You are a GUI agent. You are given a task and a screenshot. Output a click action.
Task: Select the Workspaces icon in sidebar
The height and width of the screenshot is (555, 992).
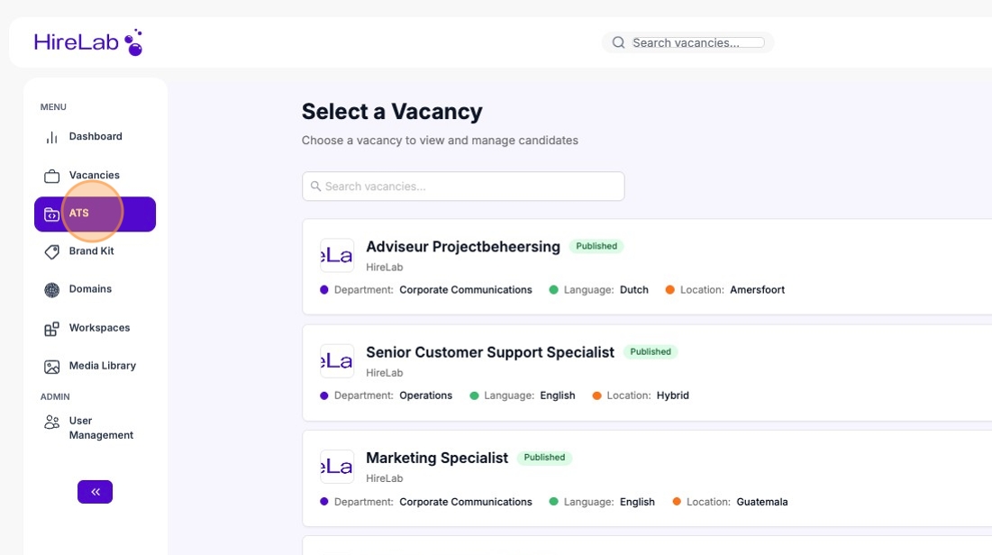point(51,327)
